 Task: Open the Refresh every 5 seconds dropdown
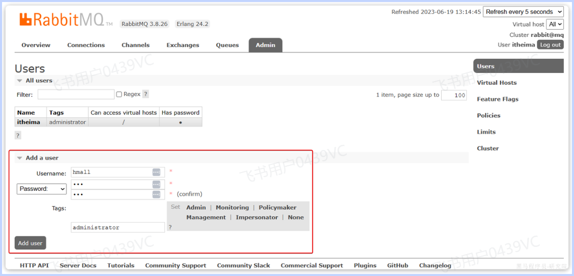pos(523,12)
